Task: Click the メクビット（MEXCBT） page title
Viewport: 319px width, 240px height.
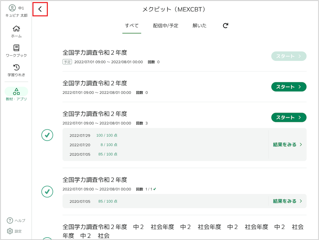Action: (x=174, y=9)
